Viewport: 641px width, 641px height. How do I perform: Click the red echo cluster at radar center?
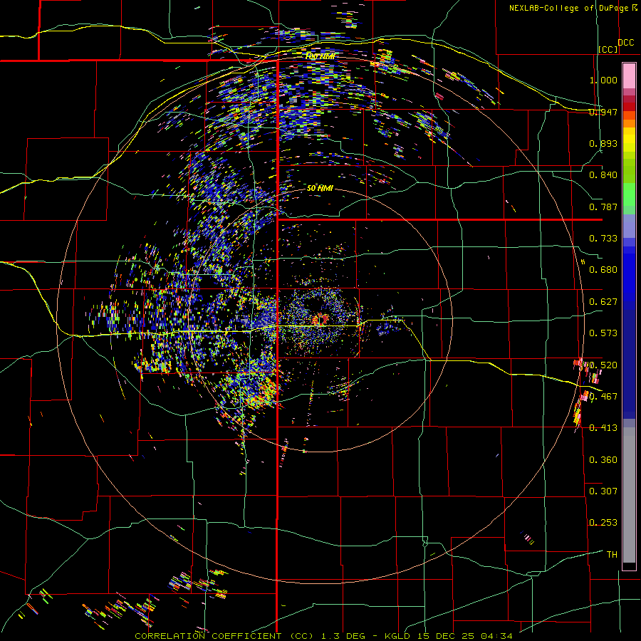pyautogui.click(x=321, y=319)
